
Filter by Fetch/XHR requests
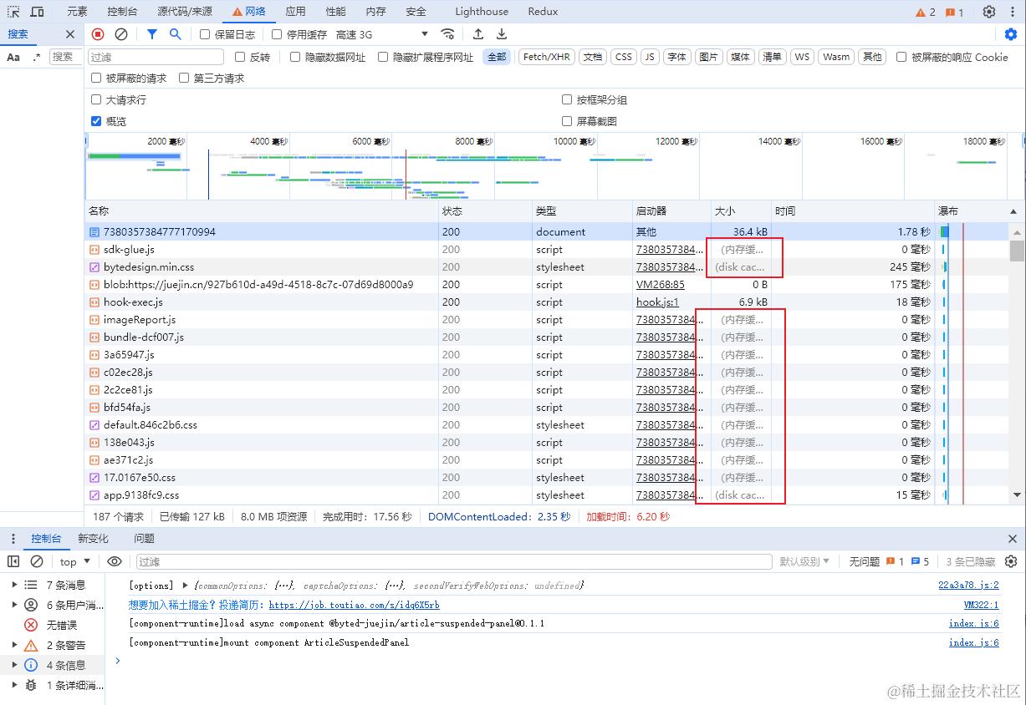tap(547, 57)
